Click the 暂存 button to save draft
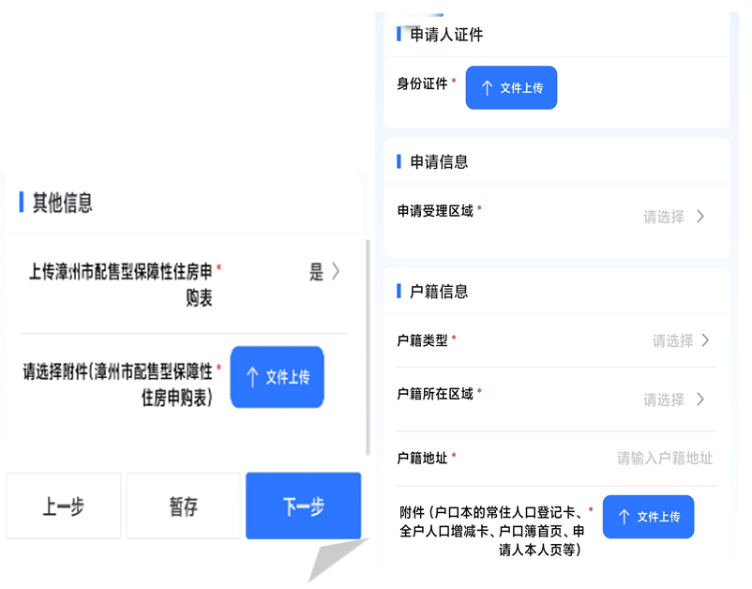The image size is (752, 589). (x=184, y=507)
